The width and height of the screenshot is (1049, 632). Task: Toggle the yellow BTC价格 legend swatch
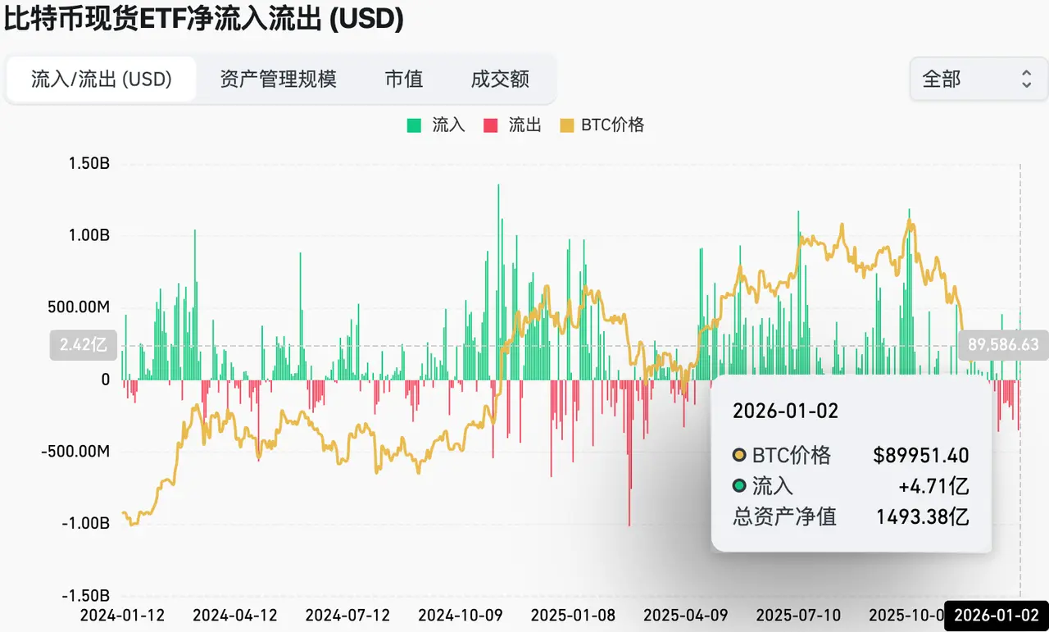coord(566,125)
